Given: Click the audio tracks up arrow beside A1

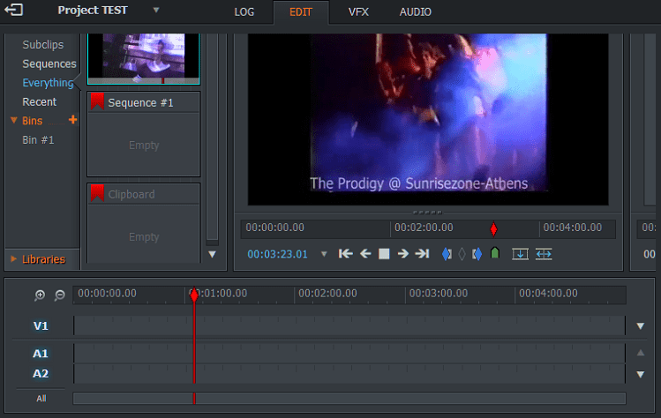Looking at the screenshot, I should (x=641, y=353).
